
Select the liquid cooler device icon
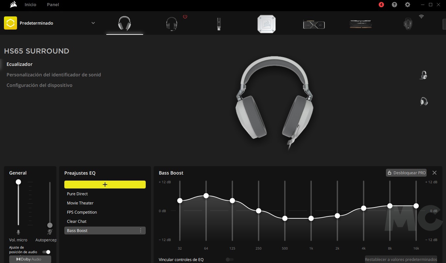pos(266,24)
